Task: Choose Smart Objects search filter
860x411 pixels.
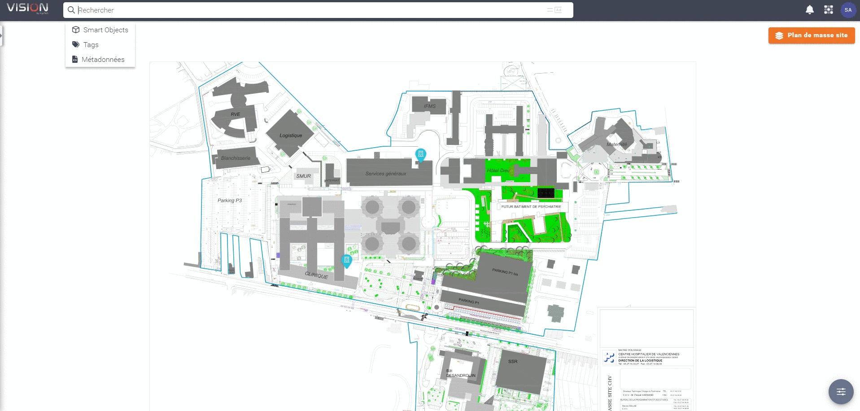Action: [100, 30]
